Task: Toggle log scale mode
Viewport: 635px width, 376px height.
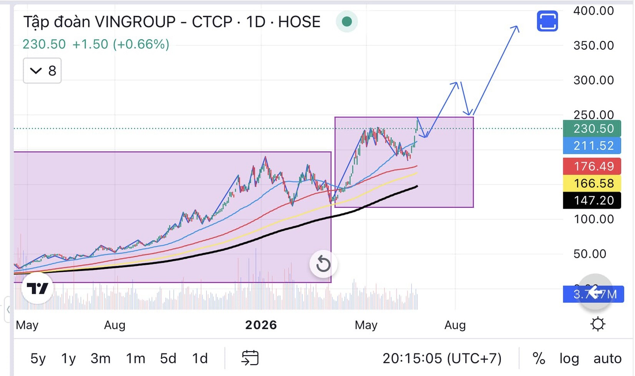Action: [569, 358]
